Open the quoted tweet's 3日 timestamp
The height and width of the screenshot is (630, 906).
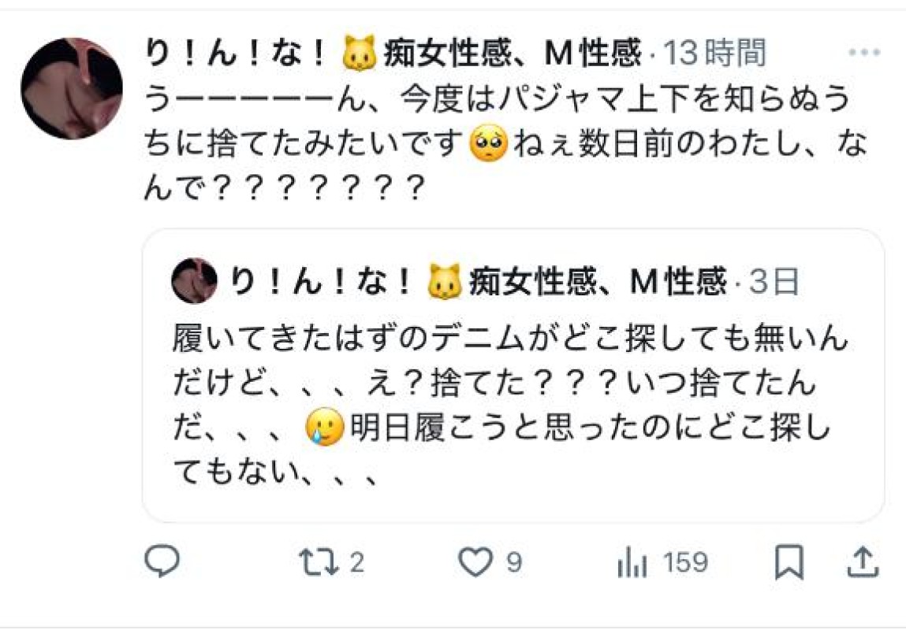pyautogui.click(x=774, y=282)
